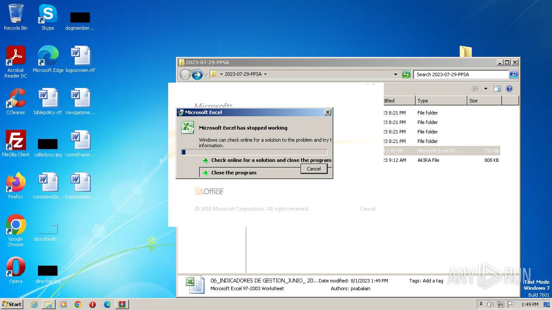Open the network tray icon

coord(501,304)
